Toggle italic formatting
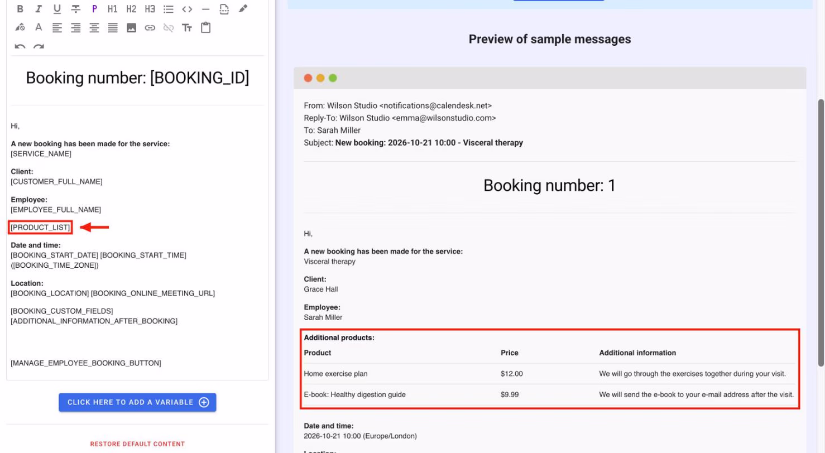 39,9
